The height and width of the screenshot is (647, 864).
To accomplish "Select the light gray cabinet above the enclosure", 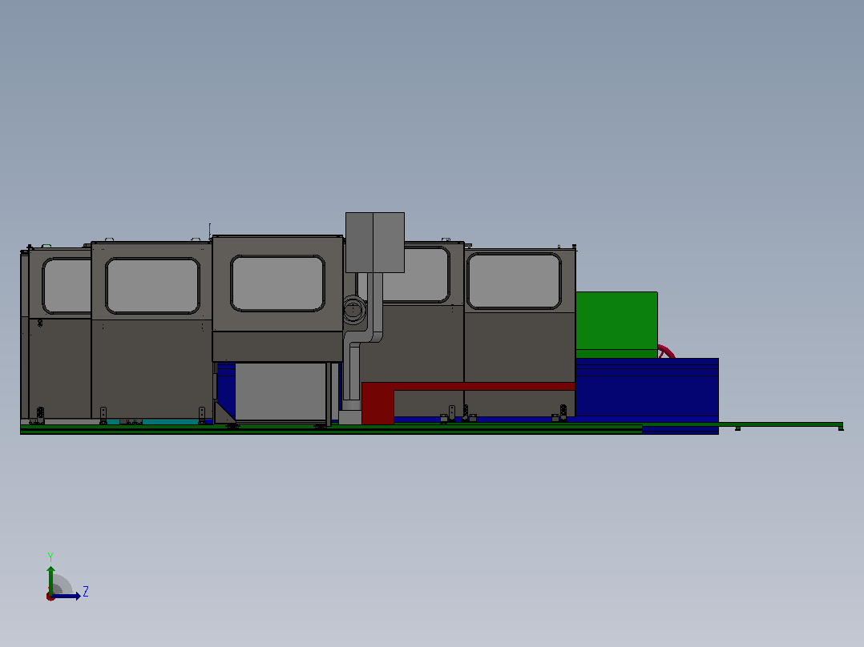I will tap(375, 243).
